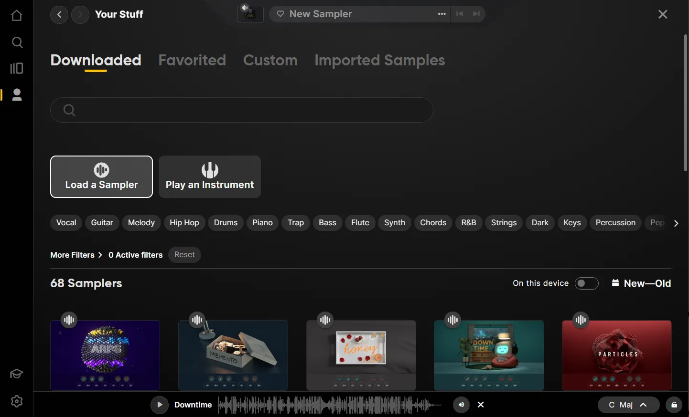This screenshot has height=417, width=689.
Task: Click the loaded sampler thumbnail in header
Action: click(x=250, y=14)
